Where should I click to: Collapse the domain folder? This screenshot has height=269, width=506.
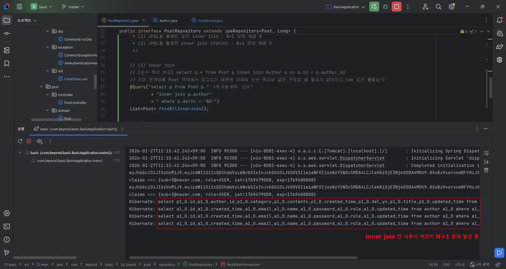click(x=47, y=110)
